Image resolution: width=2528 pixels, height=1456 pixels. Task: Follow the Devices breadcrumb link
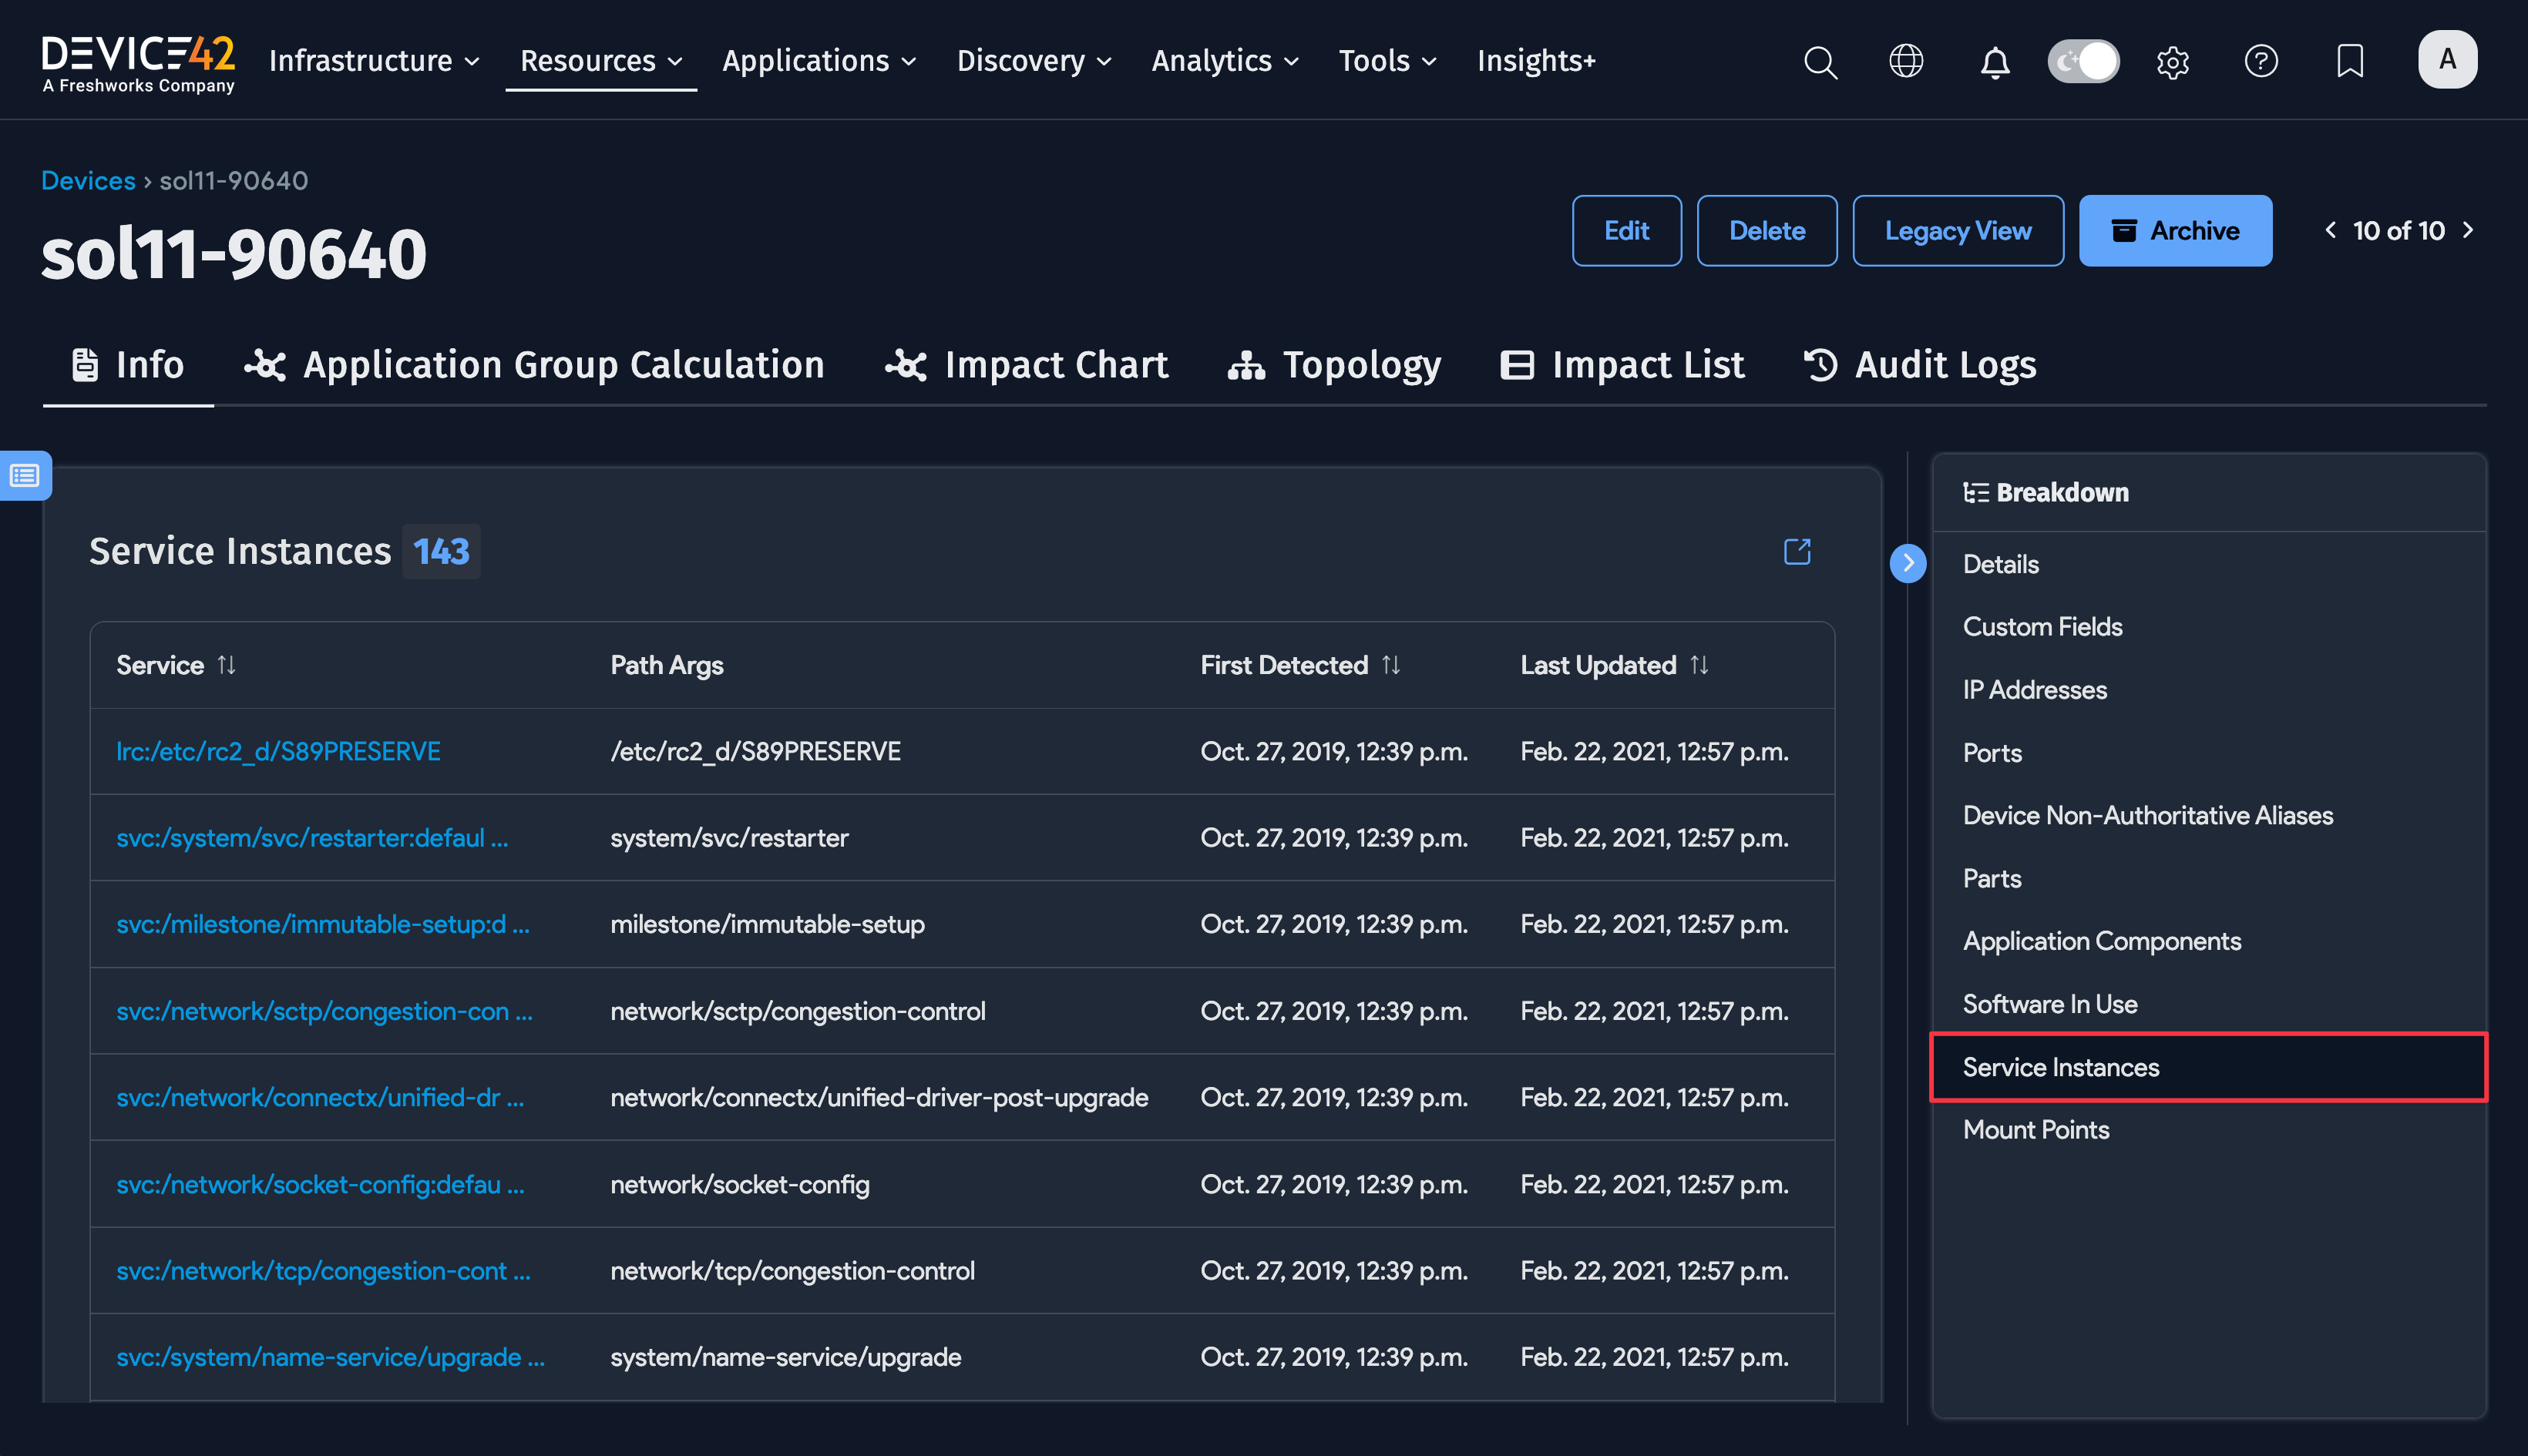coord(88,180)
